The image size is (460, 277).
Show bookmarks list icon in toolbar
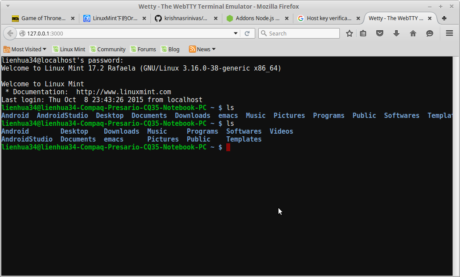pos(363,33)
